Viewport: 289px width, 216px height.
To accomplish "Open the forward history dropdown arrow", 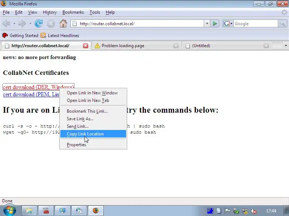I will (30, 23).
